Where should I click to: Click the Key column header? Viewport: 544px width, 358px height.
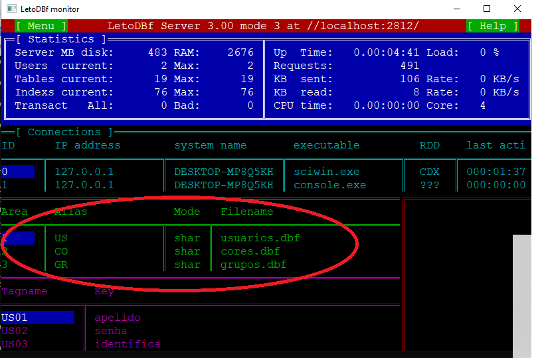104,291
